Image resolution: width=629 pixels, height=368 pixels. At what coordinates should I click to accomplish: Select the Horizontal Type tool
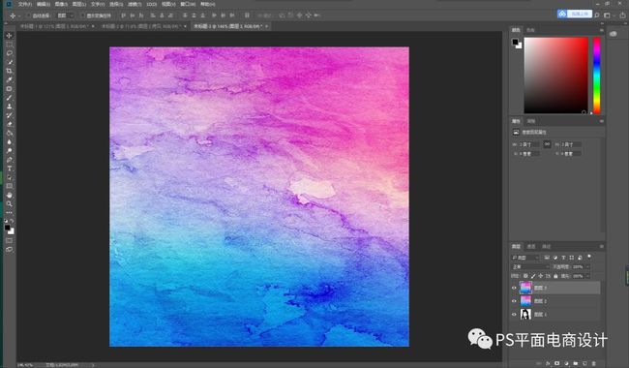(x=10, y=169)
